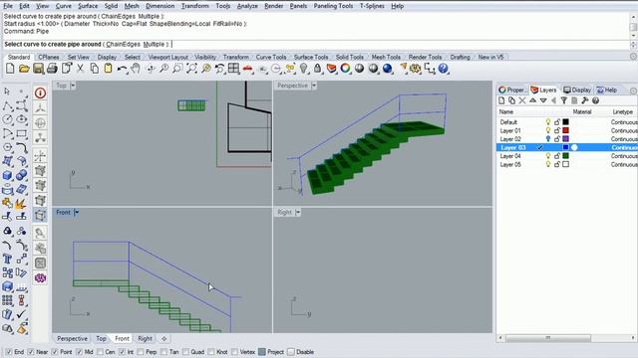The width and height of the screenshot is (638, 358).
Task: Enable the Cen osnap checkbox
Action: tap(100, 352)
